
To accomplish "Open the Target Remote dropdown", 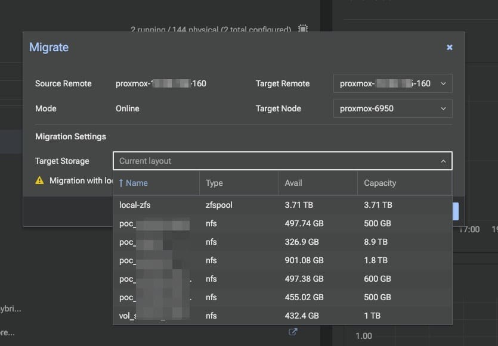I will point(392,83).
